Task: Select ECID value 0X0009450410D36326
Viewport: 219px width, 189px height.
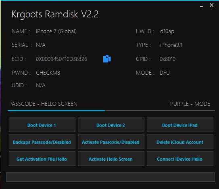Action: (x=61, y=59)
